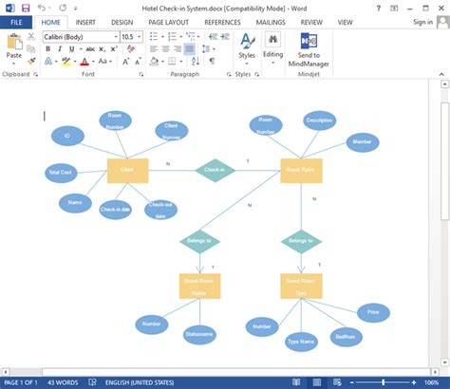Switch to the DESIGN tab

click(122, 22)
